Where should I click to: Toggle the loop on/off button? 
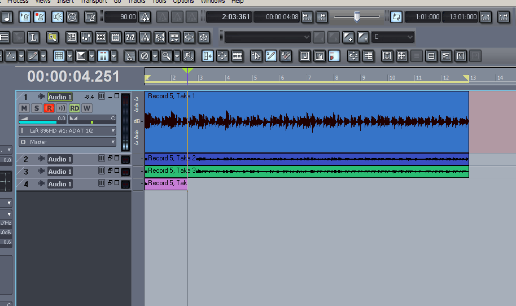click(396, 17)
